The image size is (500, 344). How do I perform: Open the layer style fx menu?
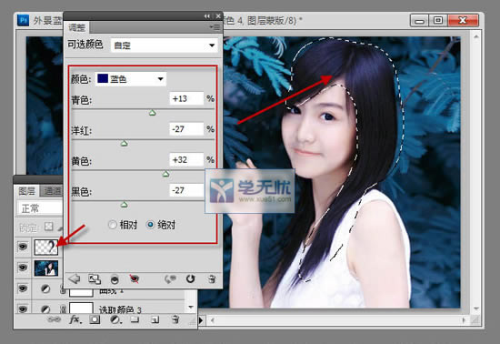[x=75, y=319]
